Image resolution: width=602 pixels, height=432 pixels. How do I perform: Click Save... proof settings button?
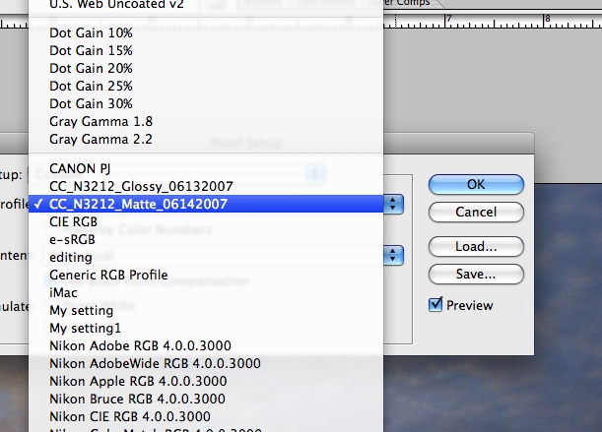tap(476, 275)
